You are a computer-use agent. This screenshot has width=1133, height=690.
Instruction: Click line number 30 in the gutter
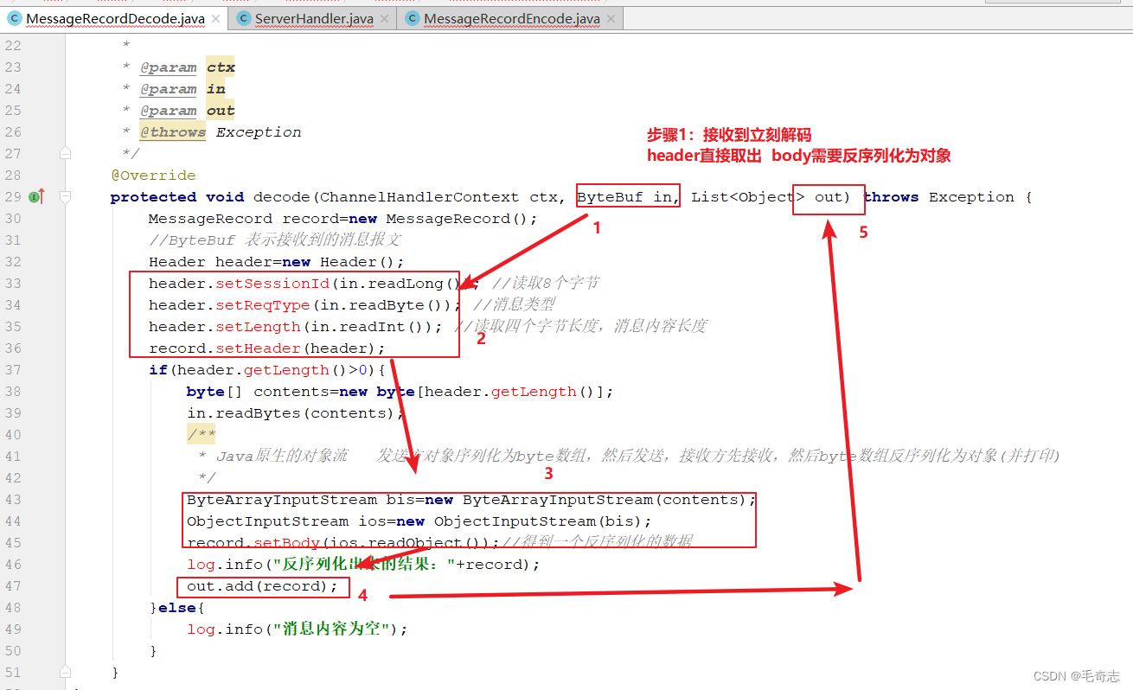[x=13, y=219]
